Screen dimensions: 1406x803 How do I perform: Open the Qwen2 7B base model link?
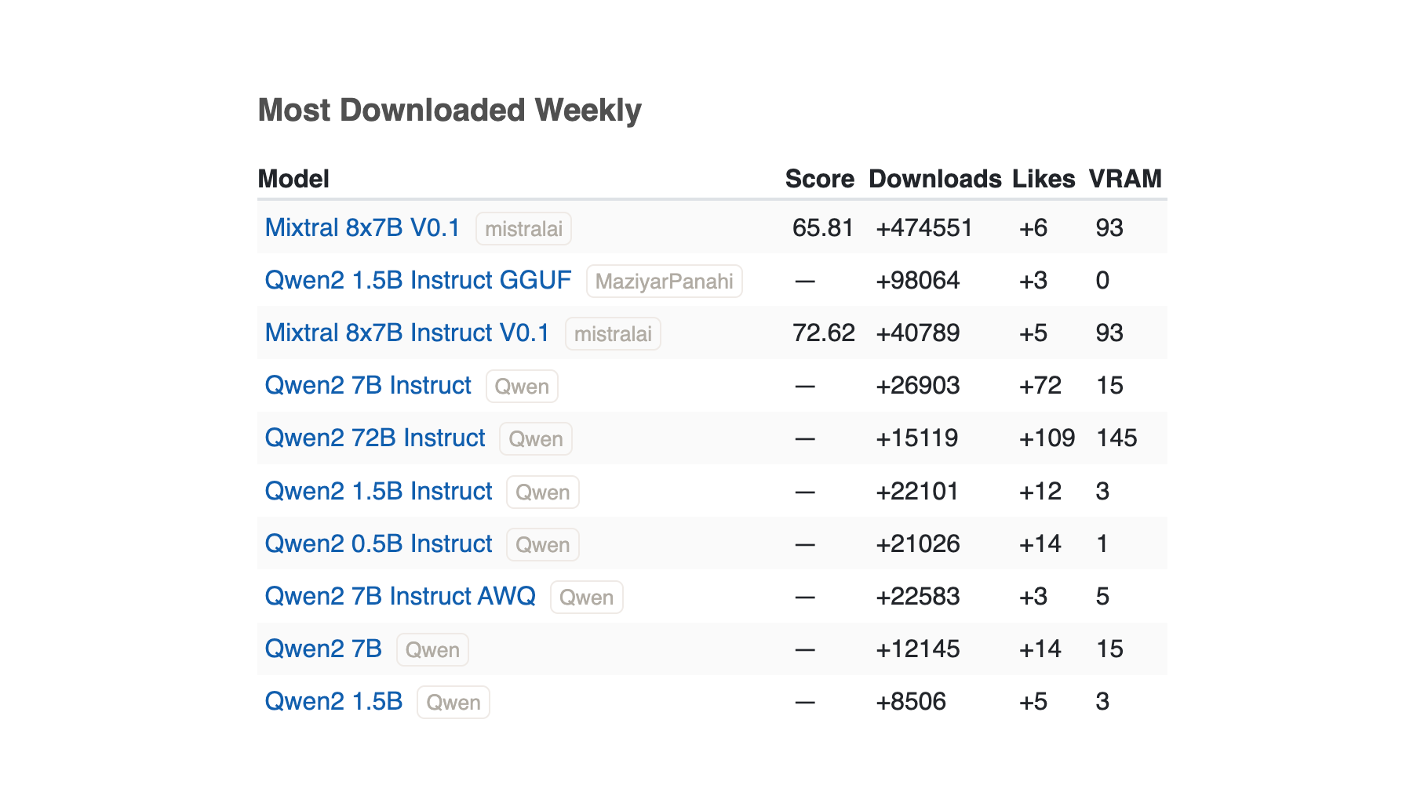(323, 649)
